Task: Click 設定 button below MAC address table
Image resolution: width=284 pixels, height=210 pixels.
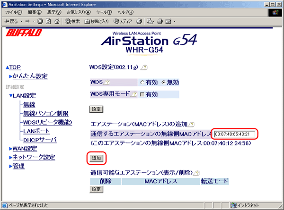Action: pos(96,189)
